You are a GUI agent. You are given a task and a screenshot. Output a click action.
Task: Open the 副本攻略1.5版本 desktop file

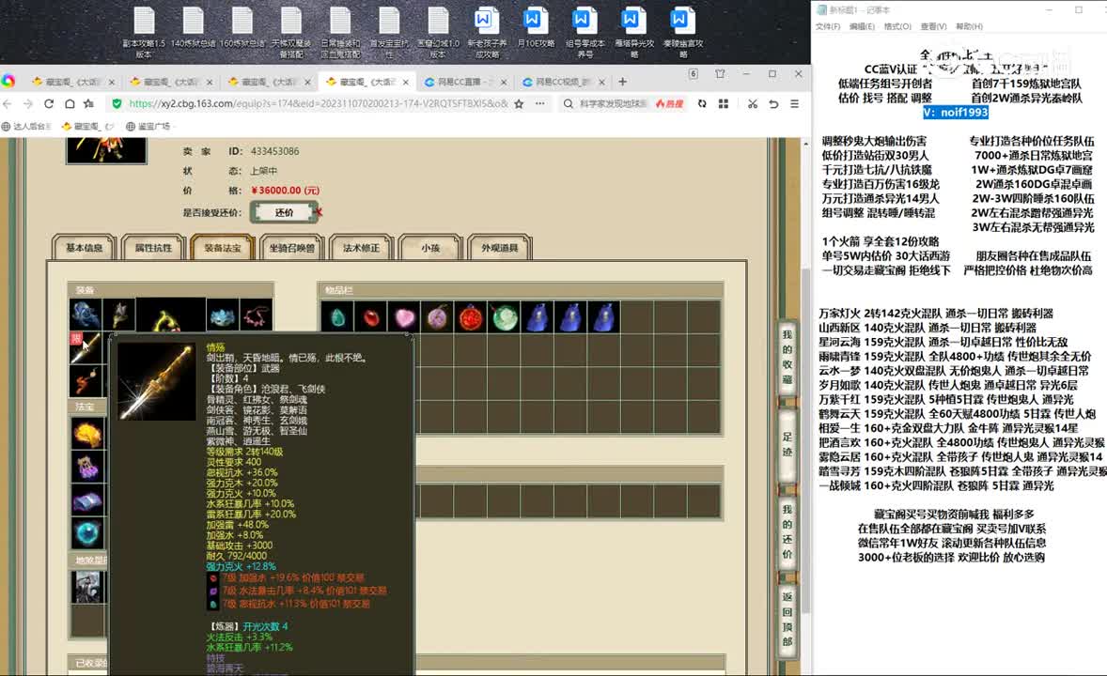(144, 33)
